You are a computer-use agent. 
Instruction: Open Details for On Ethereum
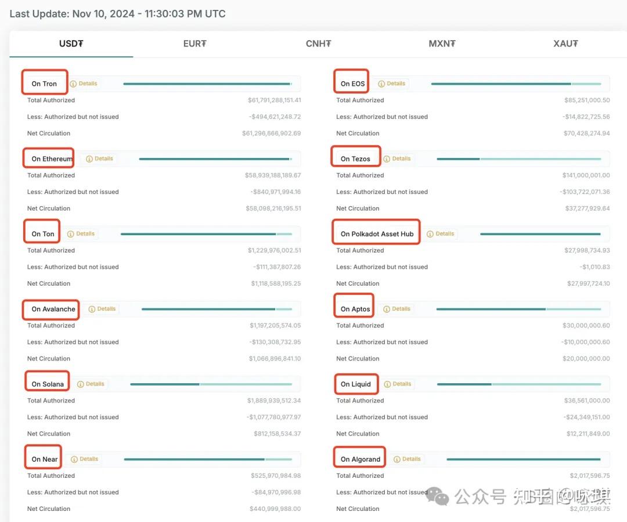[100, 159]
